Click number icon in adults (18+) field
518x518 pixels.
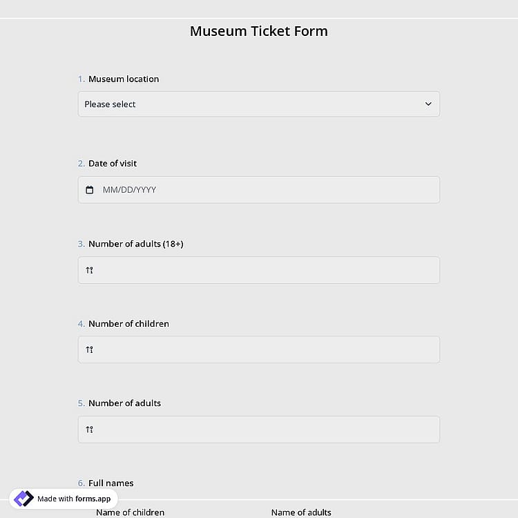point(90,270)
